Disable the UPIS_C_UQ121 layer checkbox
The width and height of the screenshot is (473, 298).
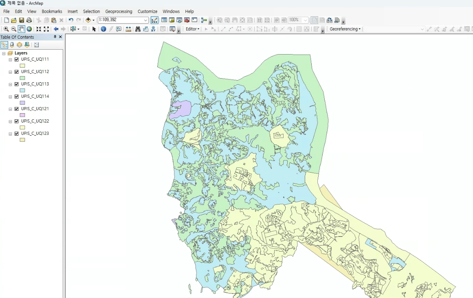pos(16,109)
